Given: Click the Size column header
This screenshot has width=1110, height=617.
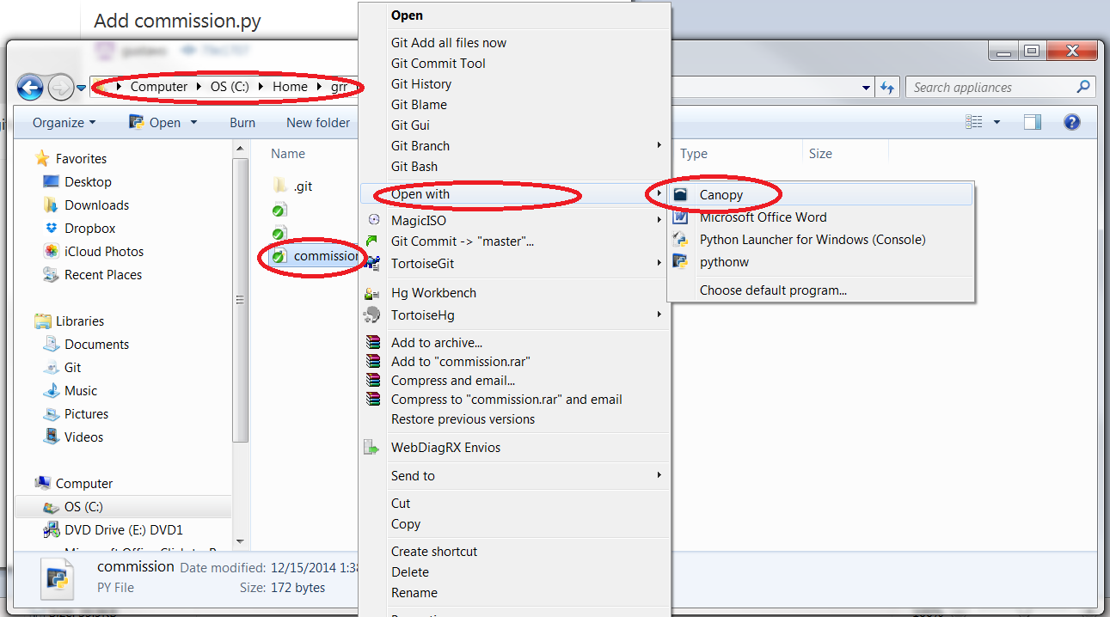Looking at the screenshot, I should [820, 154].
